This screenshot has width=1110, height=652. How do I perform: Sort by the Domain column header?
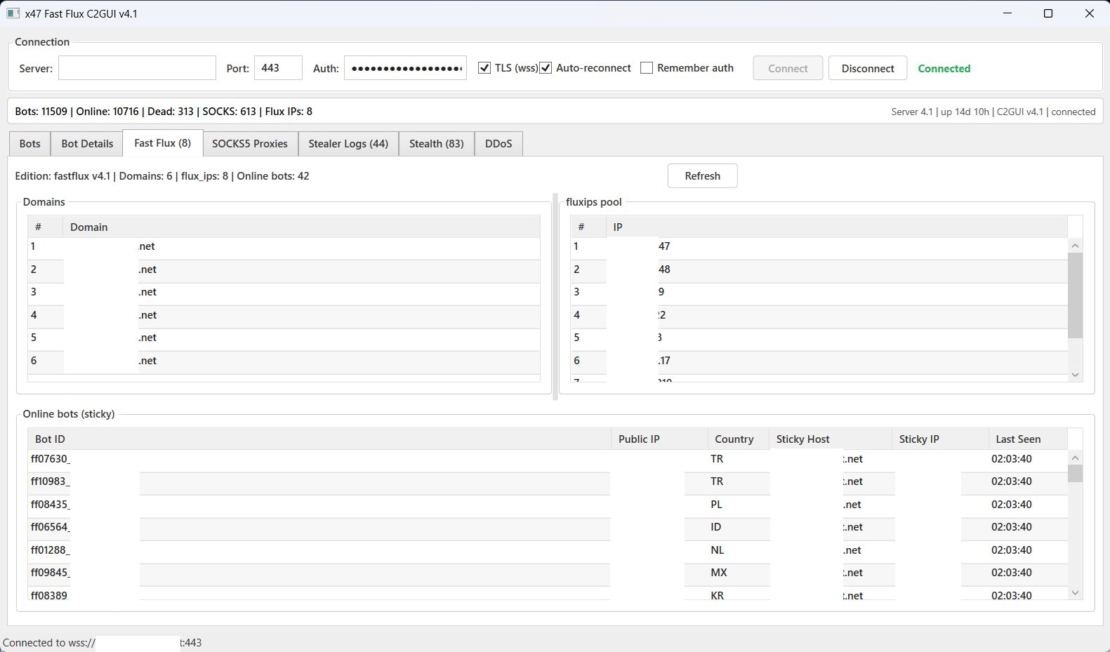point(301,227)
